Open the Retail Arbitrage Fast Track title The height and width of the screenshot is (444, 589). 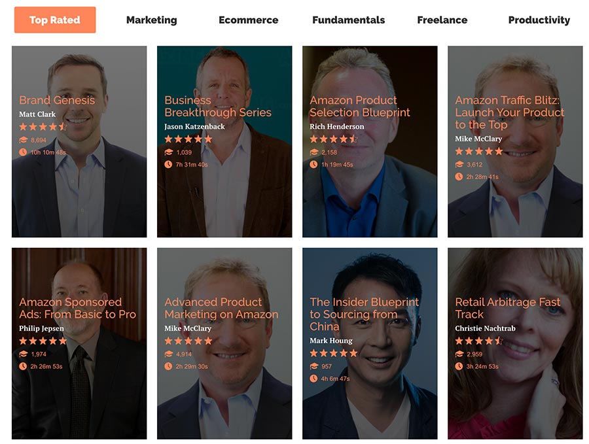click(507, 308)
